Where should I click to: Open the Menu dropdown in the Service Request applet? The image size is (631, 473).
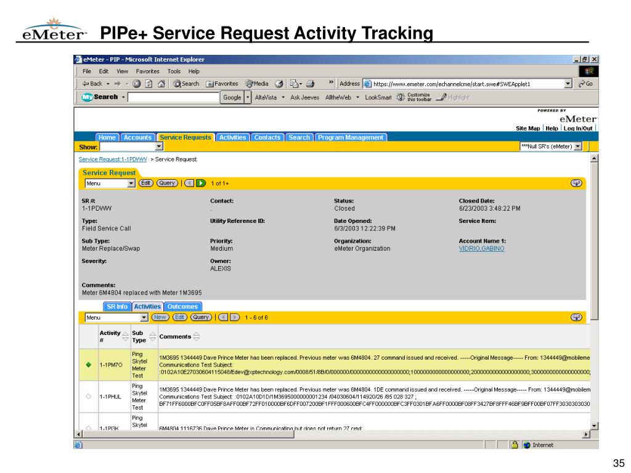[x=131, y=184]
